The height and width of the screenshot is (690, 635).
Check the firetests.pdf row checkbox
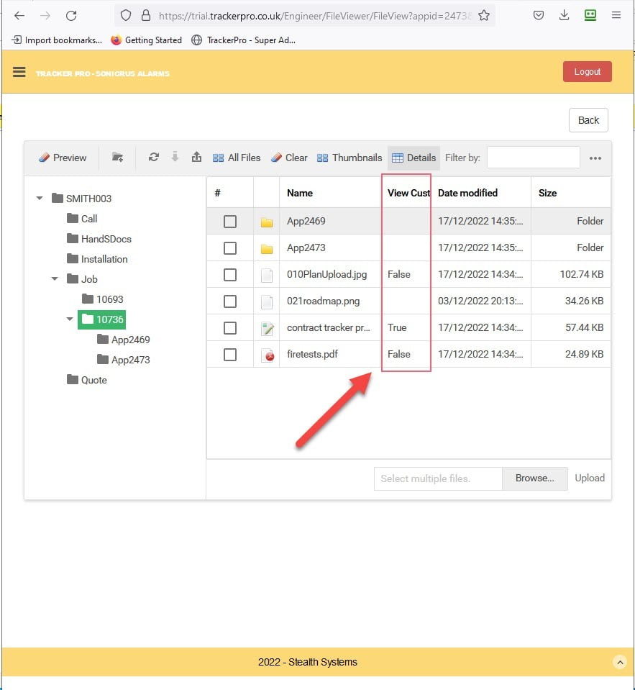(230, 354)
